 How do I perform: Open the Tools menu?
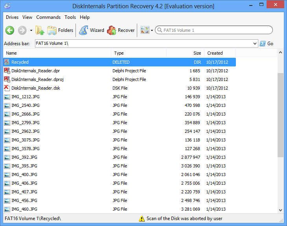70,17
